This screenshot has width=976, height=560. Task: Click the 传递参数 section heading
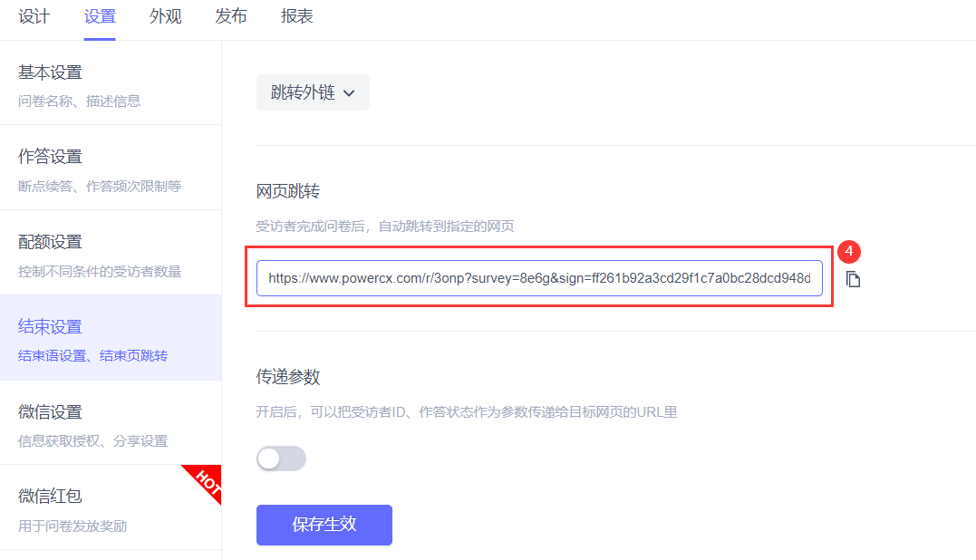288,377
